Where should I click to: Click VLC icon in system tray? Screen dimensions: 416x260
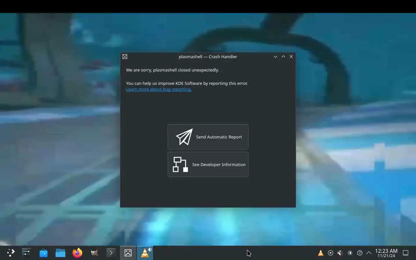321,253
